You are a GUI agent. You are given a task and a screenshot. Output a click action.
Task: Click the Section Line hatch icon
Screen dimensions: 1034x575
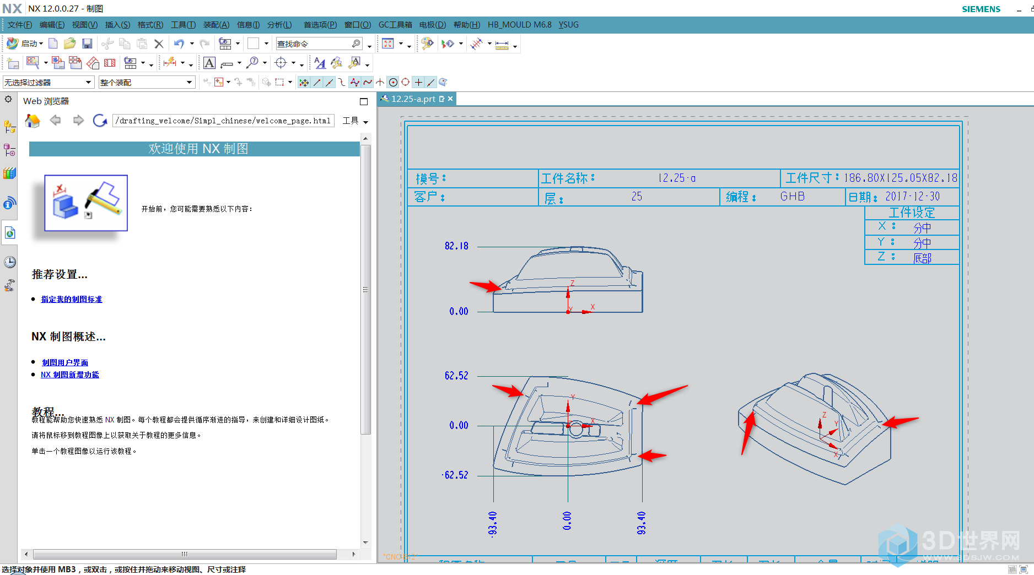(110, 63)
